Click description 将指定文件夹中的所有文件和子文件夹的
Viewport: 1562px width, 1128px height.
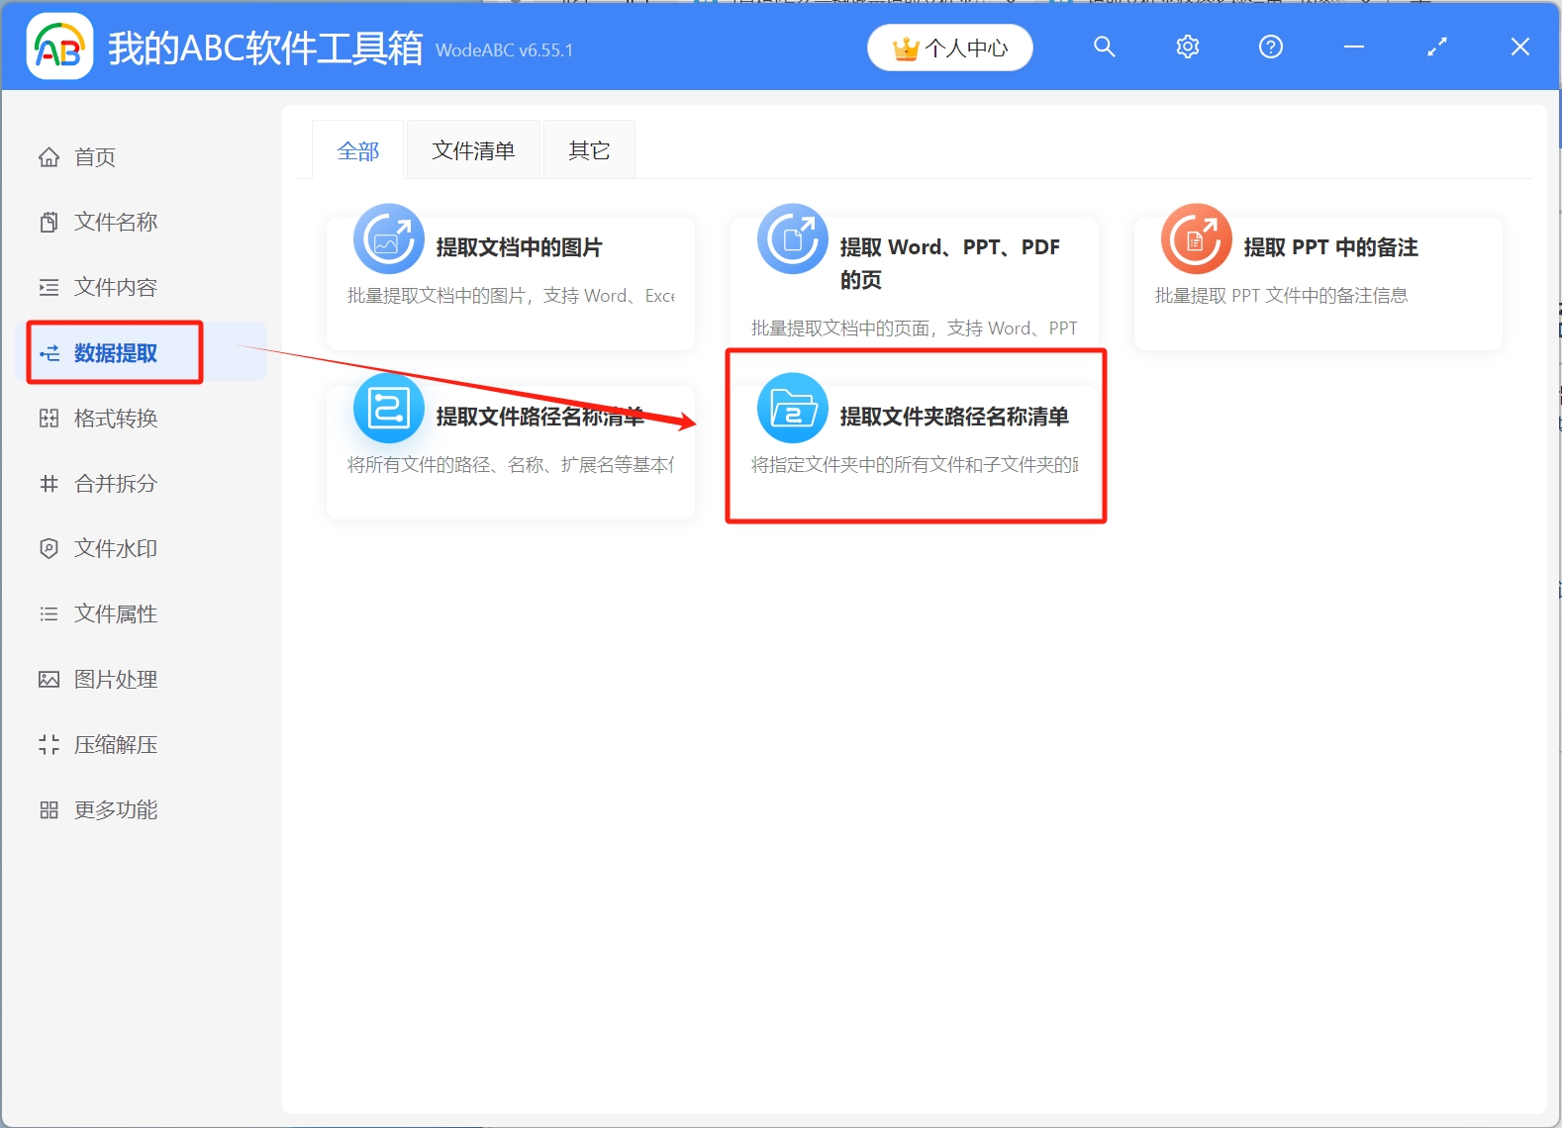click(x=915, y=464)
